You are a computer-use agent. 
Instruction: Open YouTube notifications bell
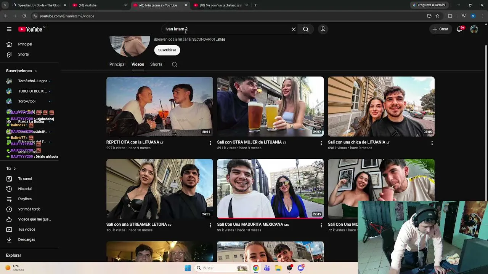tap(460, 29)
